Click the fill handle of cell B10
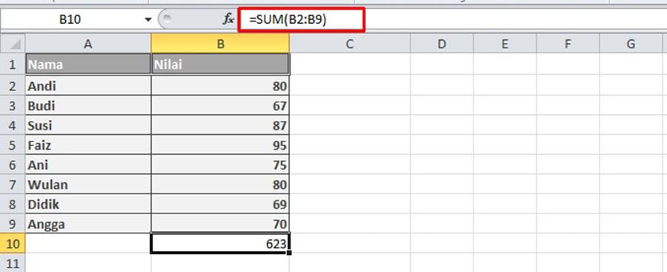This screenshot has width=667, height=272. point(289,253)
